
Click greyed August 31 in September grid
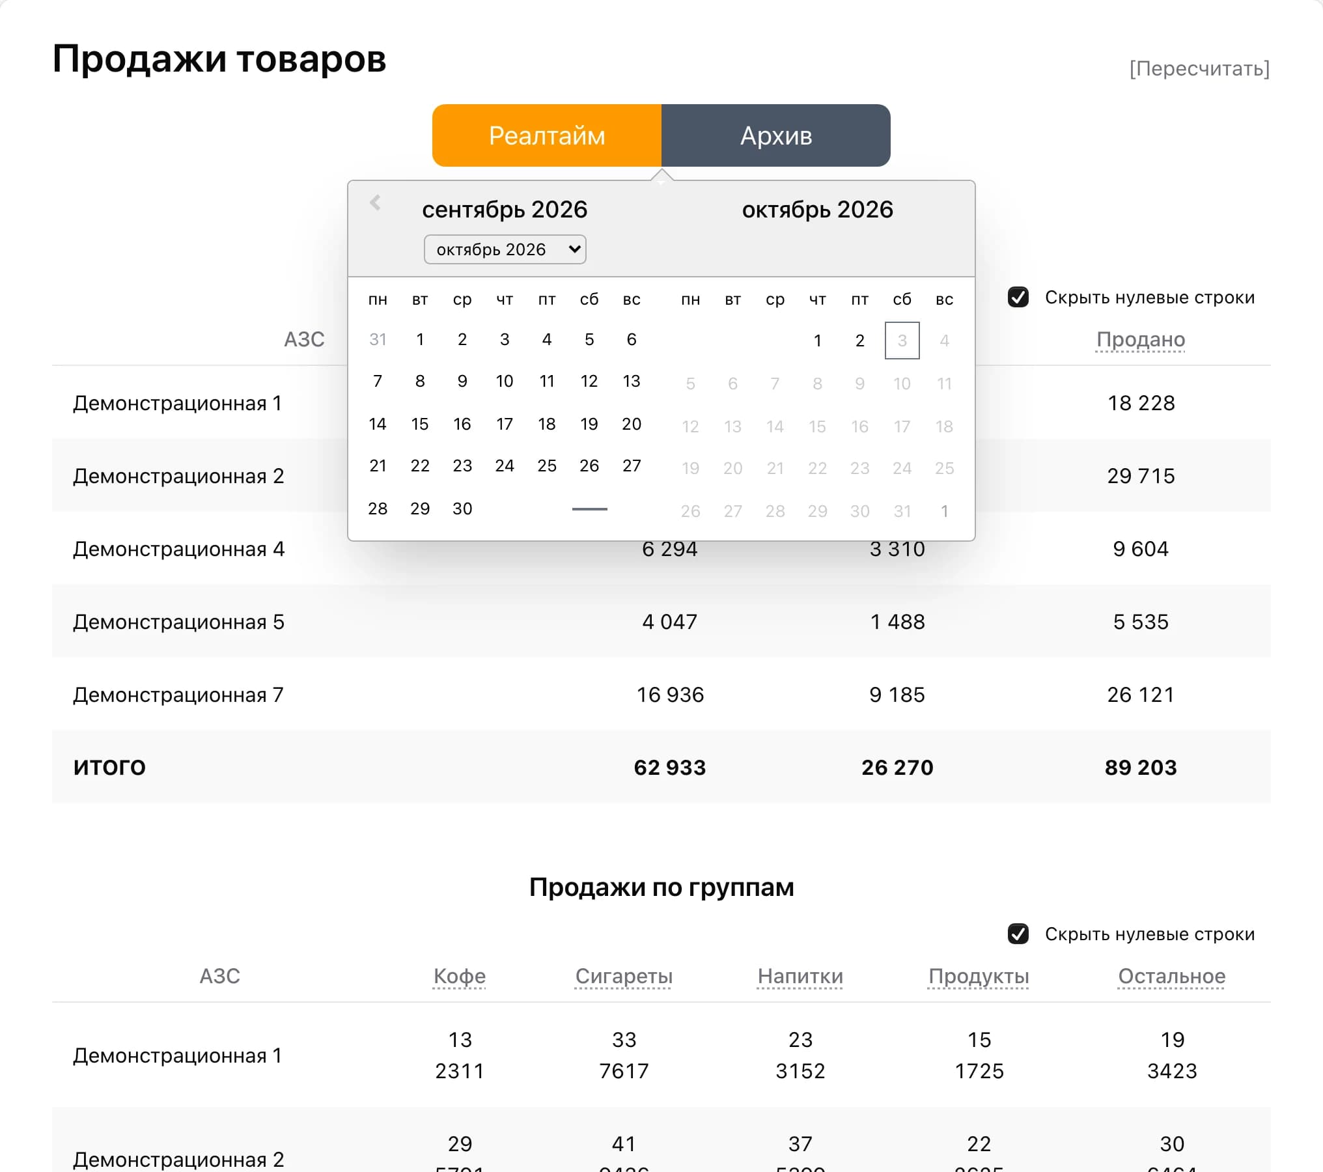tap(378, 339)
